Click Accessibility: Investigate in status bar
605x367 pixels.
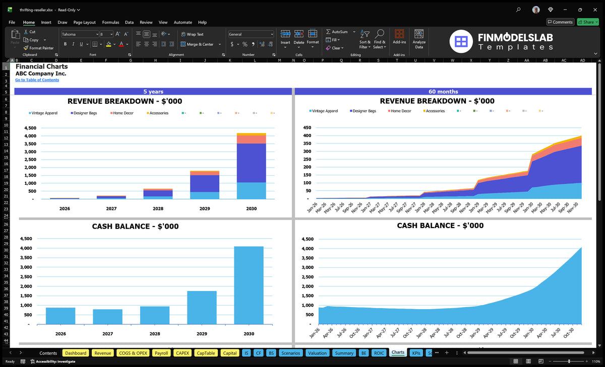pyautogui.click(x=52, y=361)
